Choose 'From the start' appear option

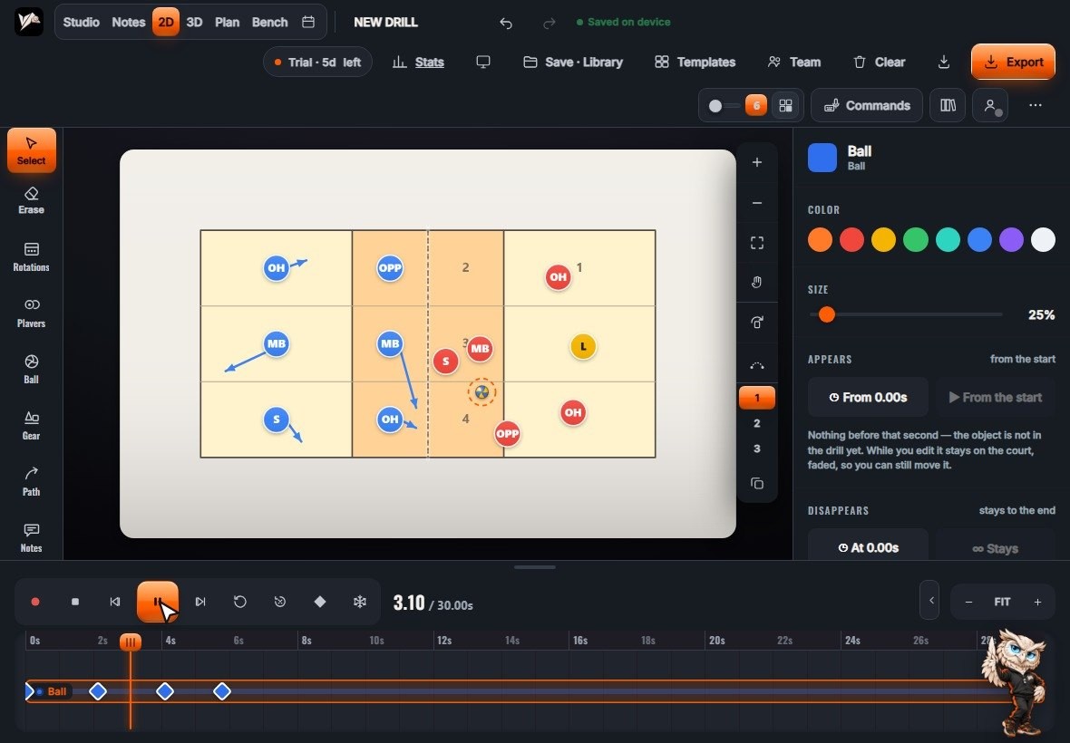click(996, 398)
